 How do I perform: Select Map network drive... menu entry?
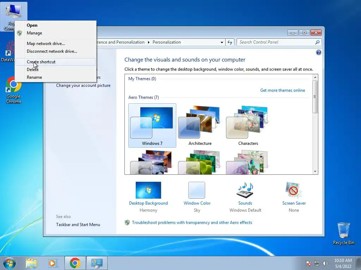(55, 44)
